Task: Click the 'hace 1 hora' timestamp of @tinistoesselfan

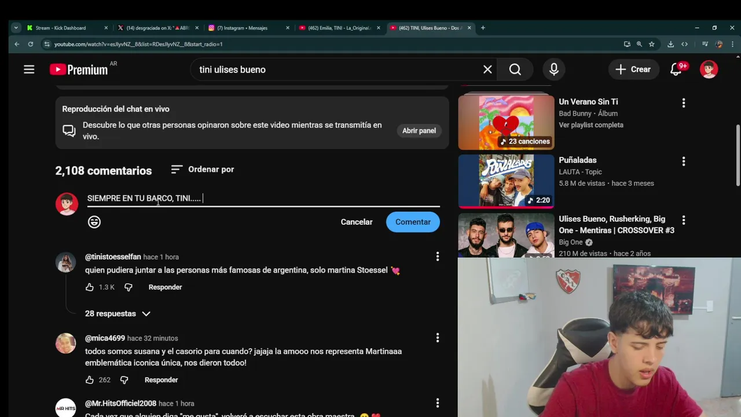Action: pyautogui.click(x=161, y=257)
